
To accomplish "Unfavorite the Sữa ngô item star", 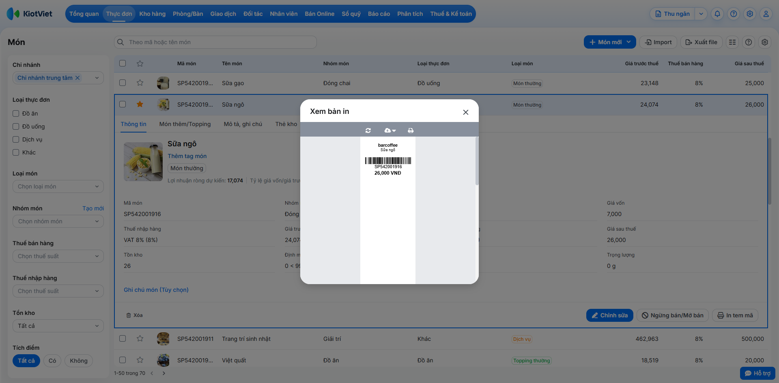I will (x=140, y=104).
